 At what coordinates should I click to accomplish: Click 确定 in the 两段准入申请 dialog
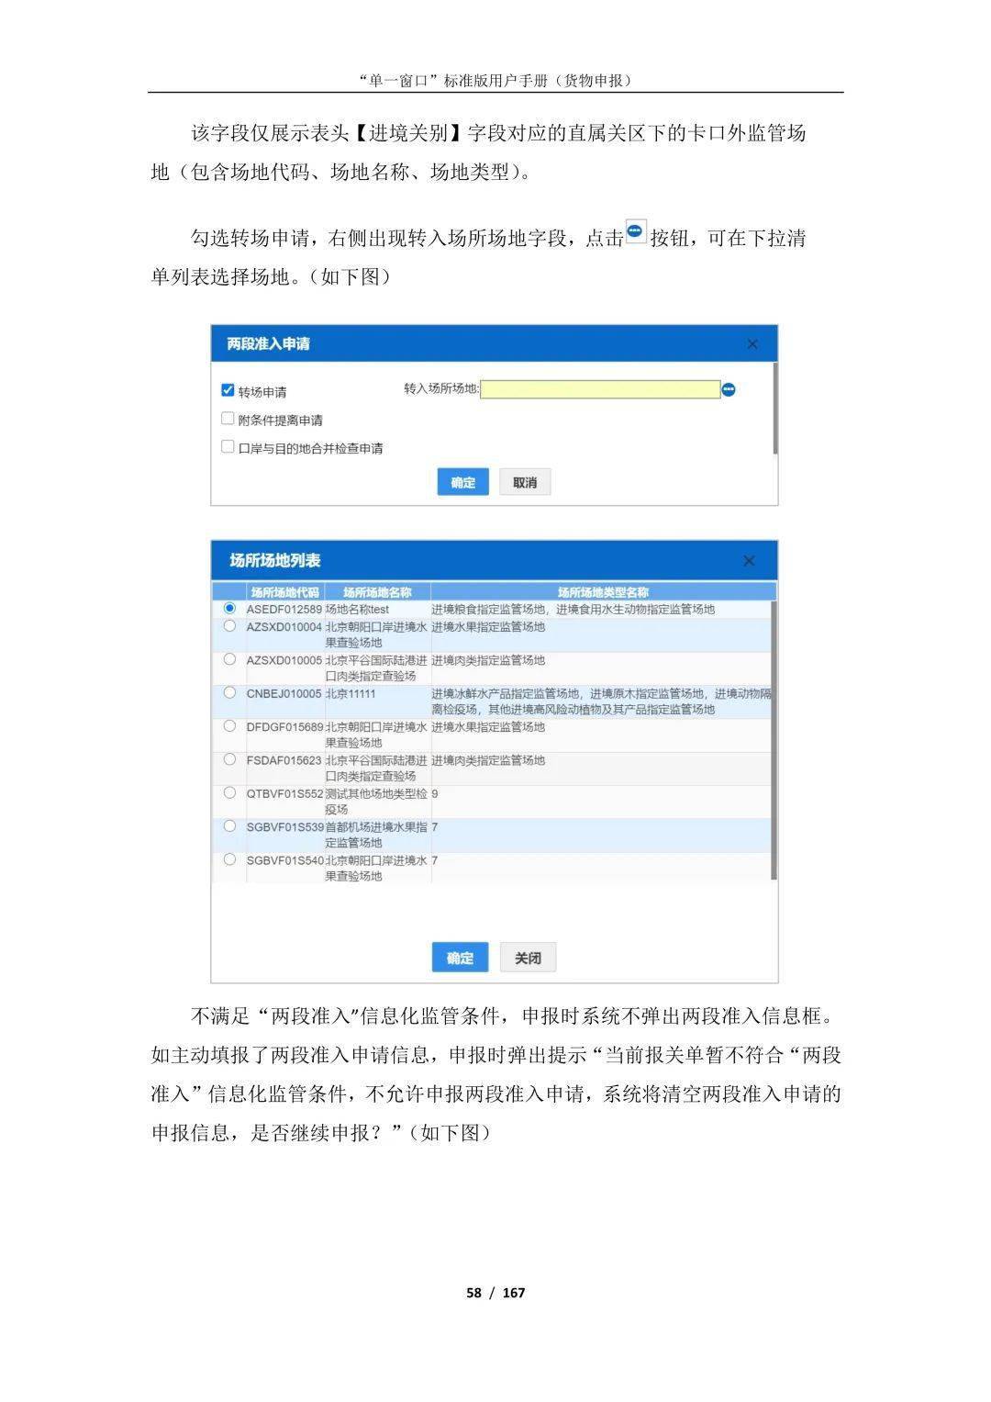[462, 482]
